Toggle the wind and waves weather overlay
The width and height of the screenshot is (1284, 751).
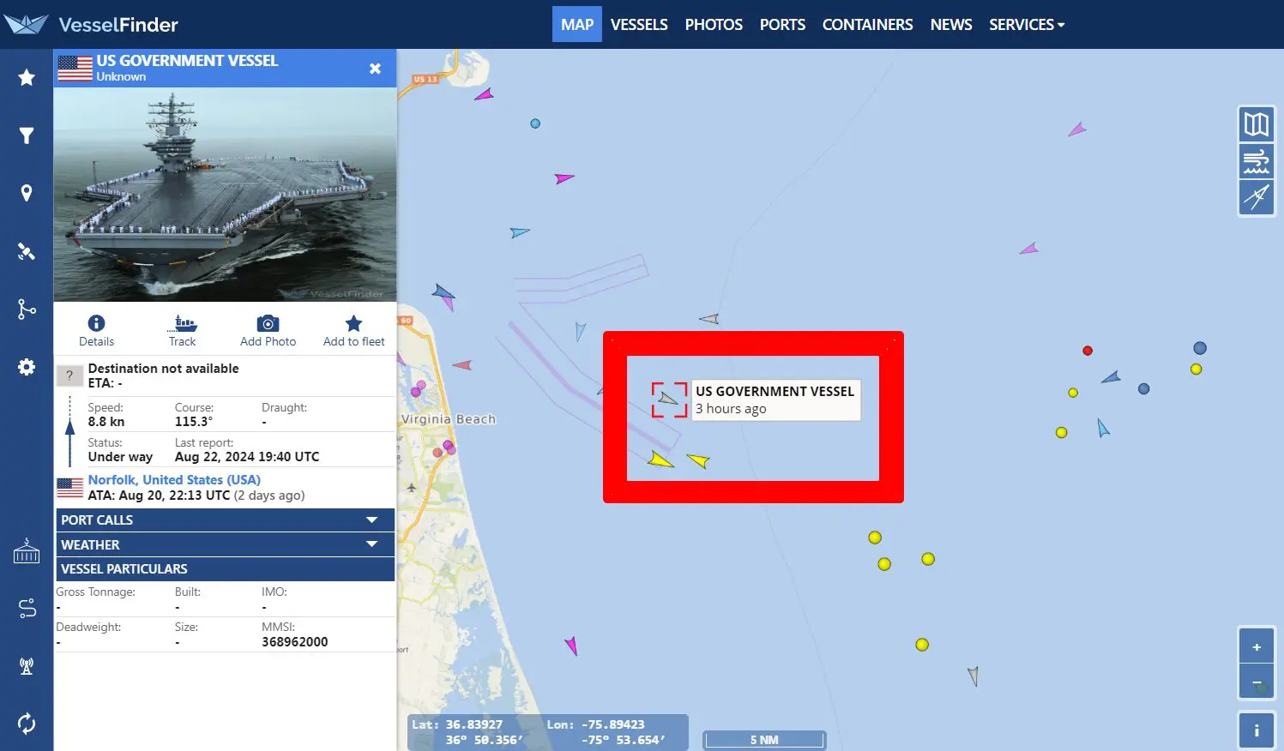click(1257, 161)
